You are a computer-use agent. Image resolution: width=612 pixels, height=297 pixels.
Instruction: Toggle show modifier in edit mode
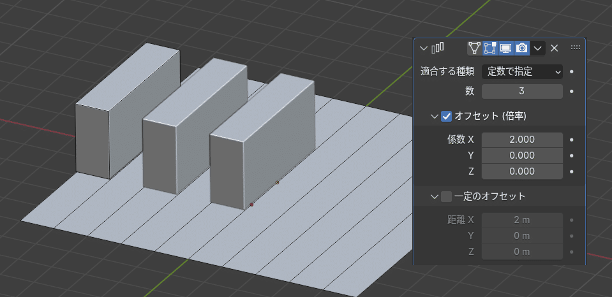(x=490, y=48)
